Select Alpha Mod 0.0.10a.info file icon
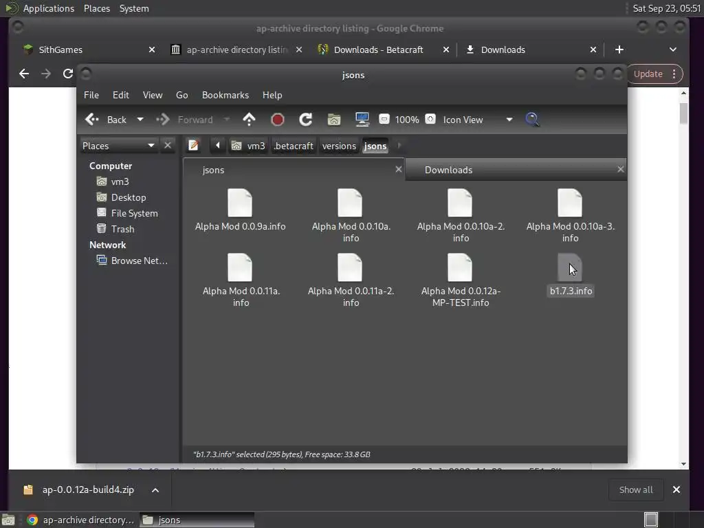Viewport: 704px width, 528px height. tap(350, 203)
